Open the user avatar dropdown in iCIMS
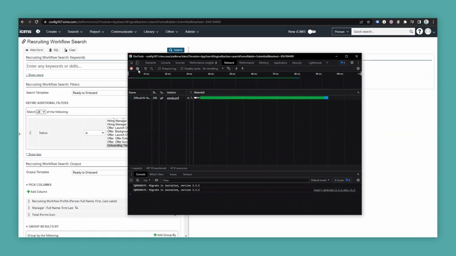This screenshot has width=456, height=256. 429,31
